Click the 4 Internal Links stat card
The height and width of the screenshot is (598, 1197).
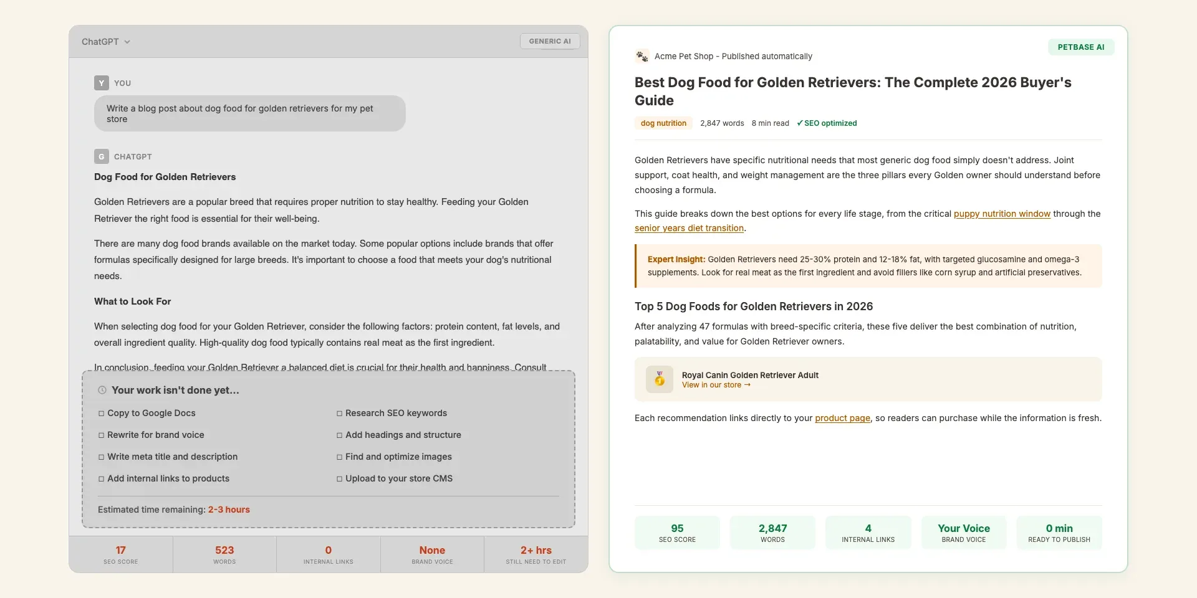pos(868,533)
